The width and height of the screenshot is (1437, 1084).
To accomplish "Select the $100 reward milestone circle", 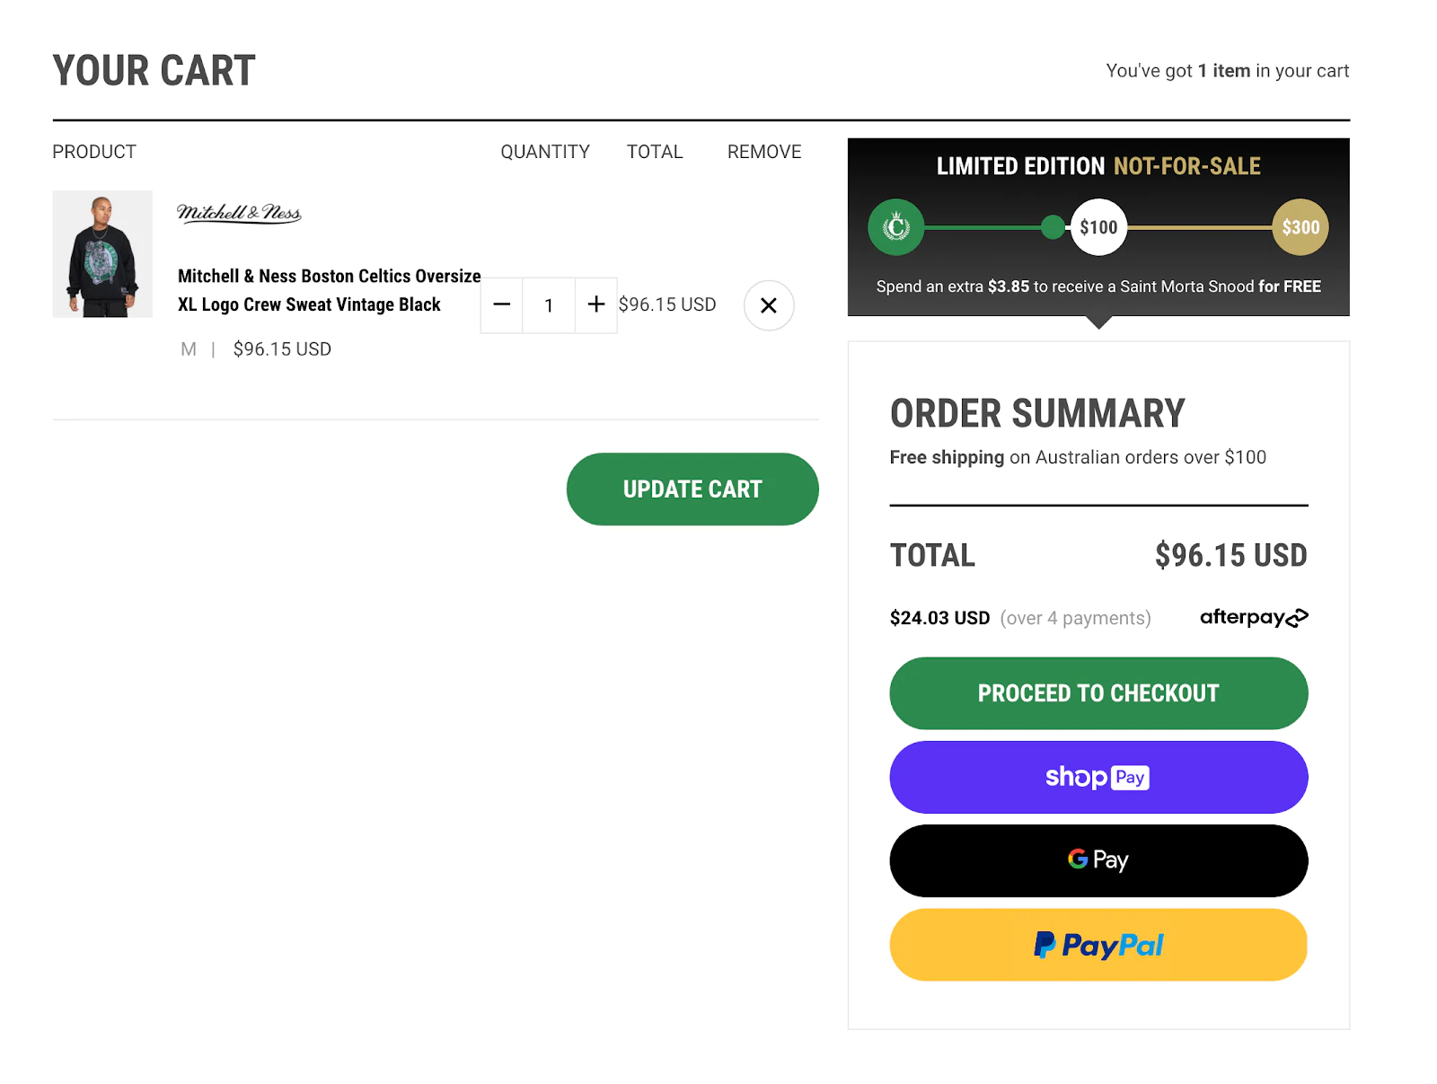I will pos(1098,227).
